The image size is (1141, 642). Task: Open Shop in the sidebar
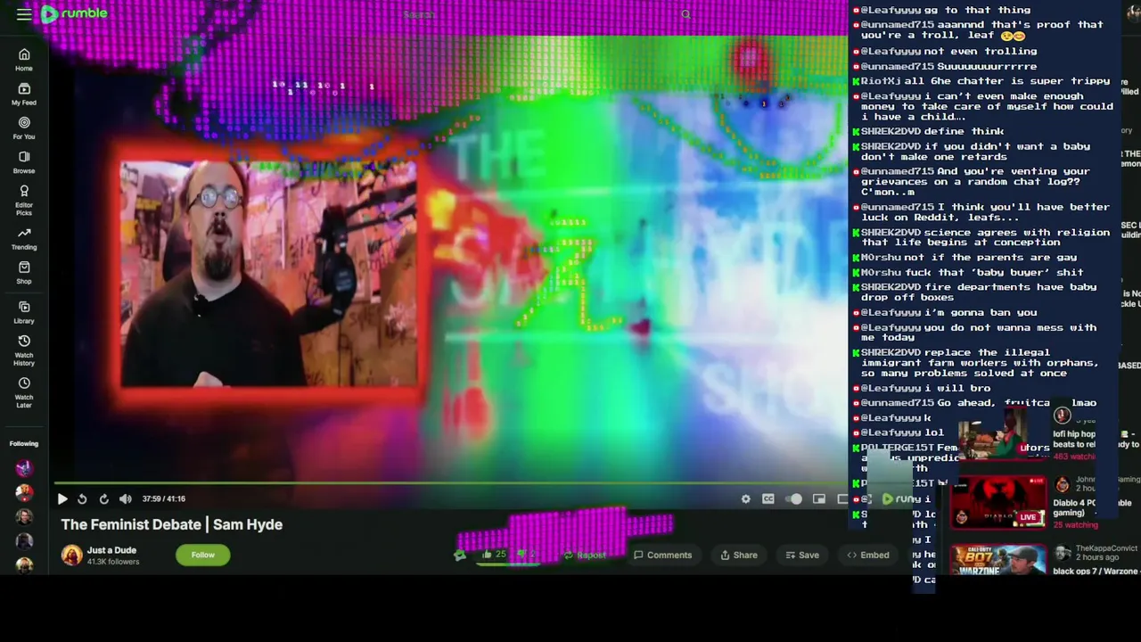point(24,273)
